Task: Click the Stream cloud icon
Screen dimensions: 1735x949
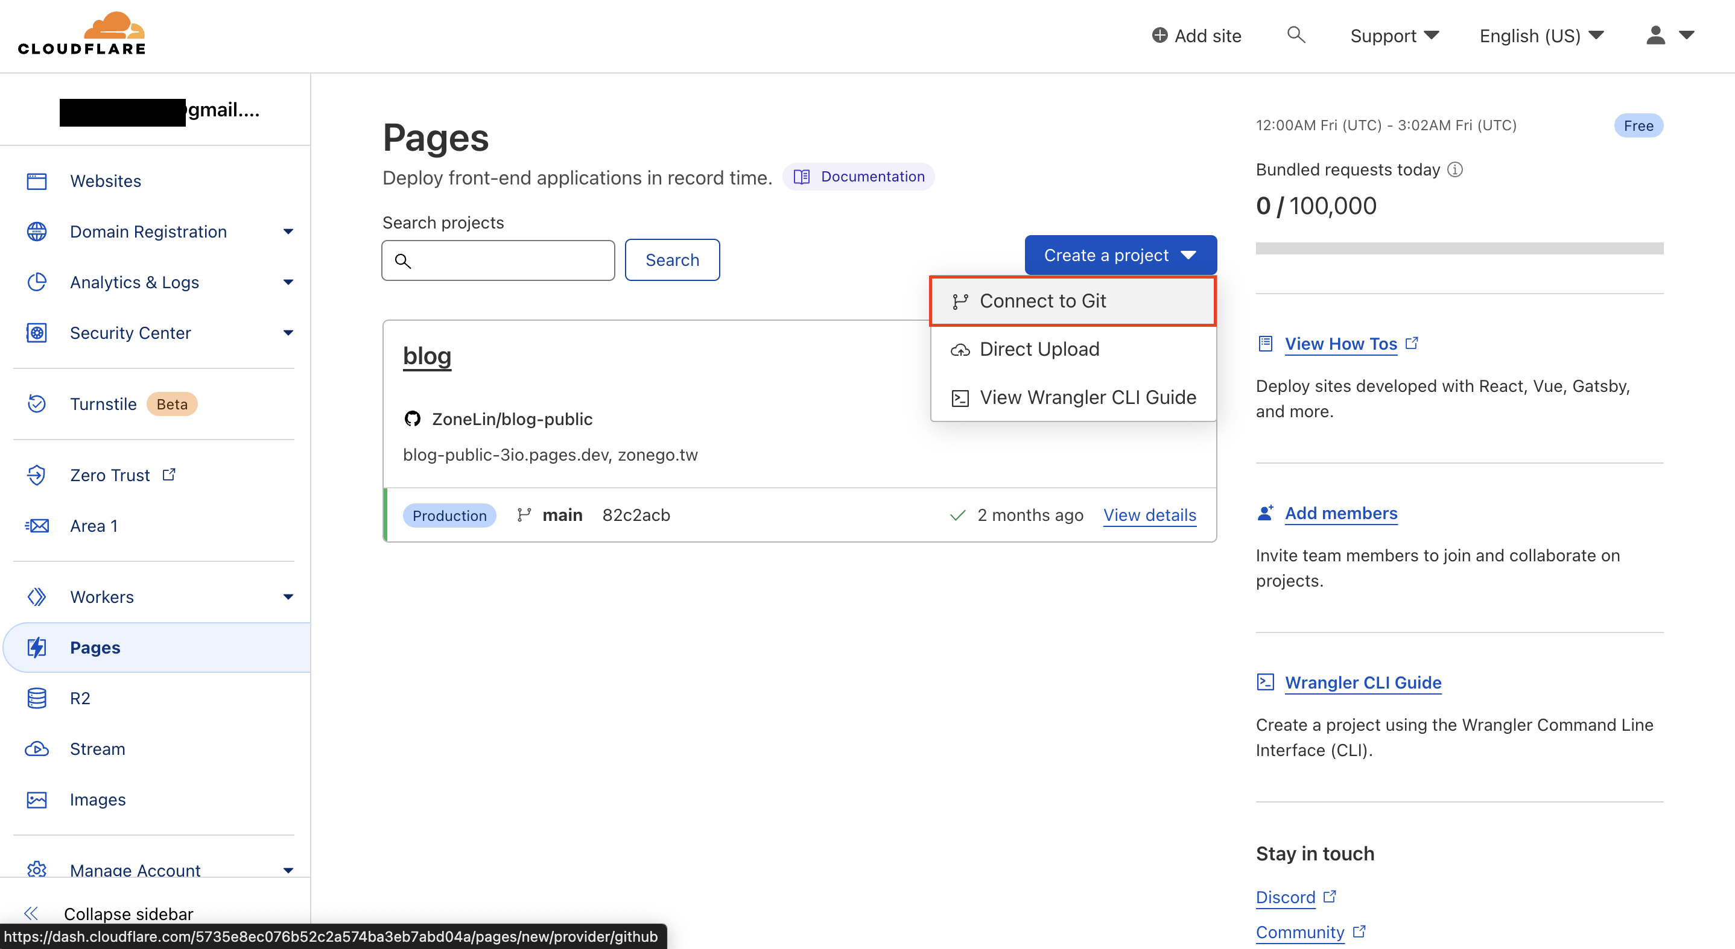Action: click(36, 749)
